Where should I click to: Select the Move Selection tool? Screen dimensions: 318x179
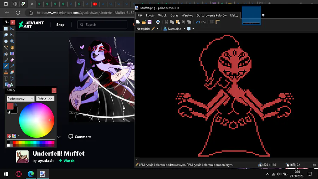pyautogui.click(x=12, y=35)
